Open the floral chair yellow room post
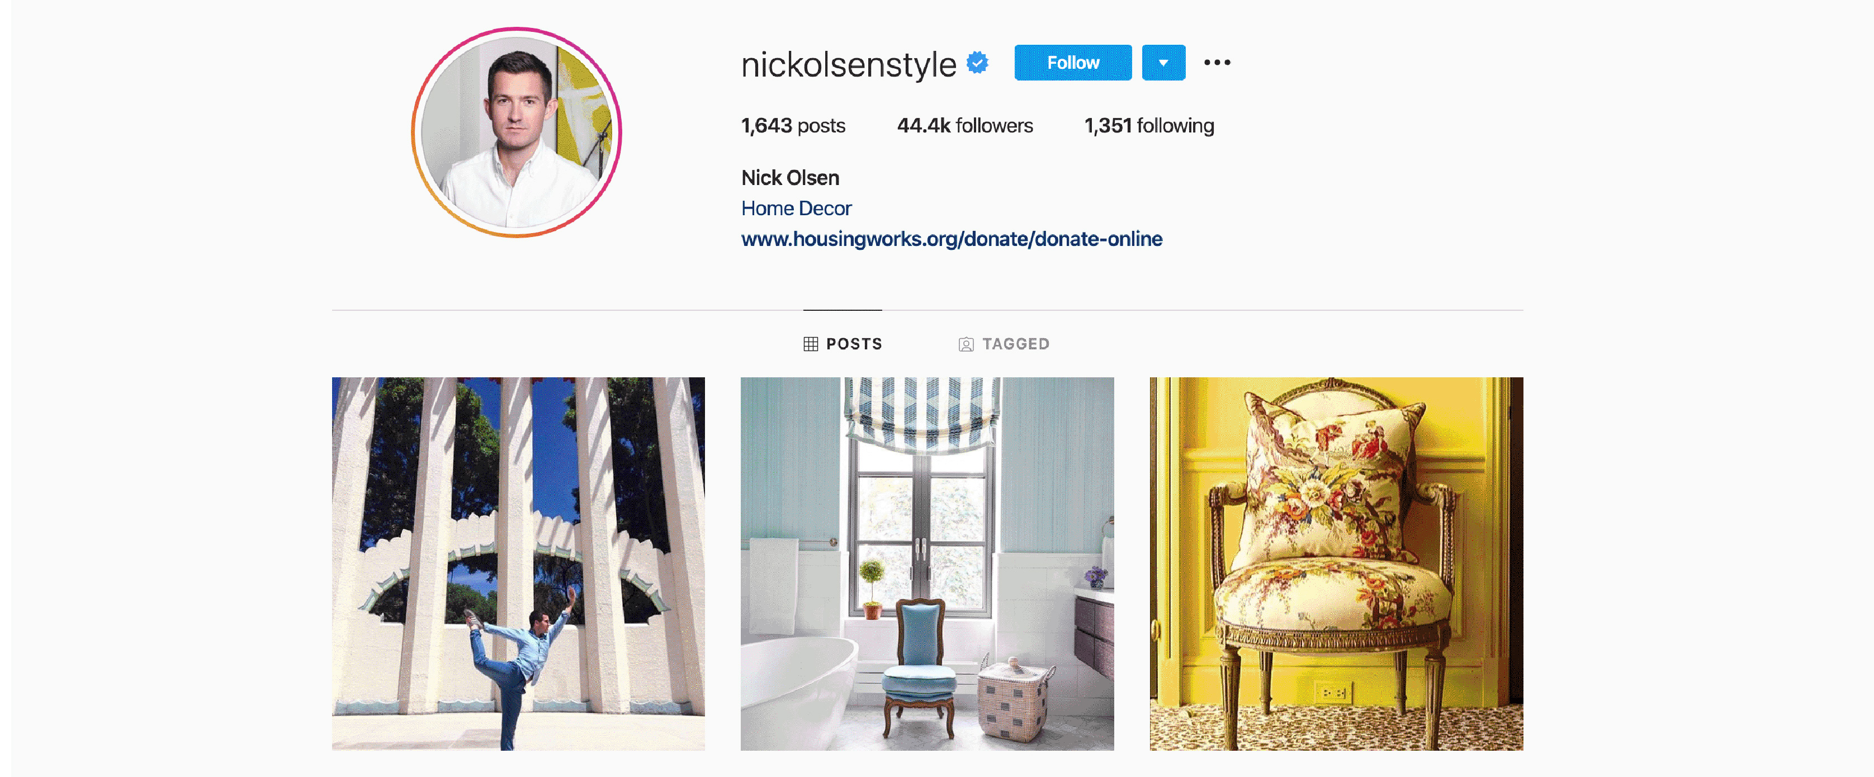 (x=1336, y=563)
